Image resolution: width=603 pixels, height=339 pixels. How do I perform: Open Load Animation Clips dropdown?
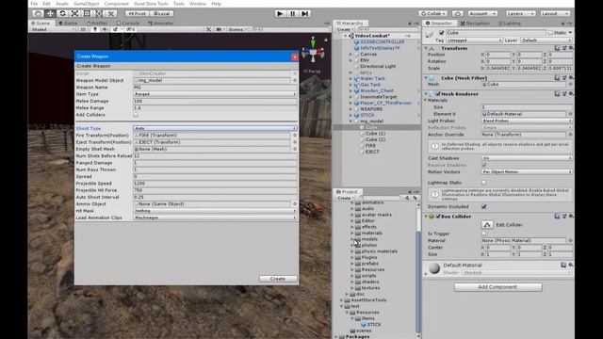215,218
